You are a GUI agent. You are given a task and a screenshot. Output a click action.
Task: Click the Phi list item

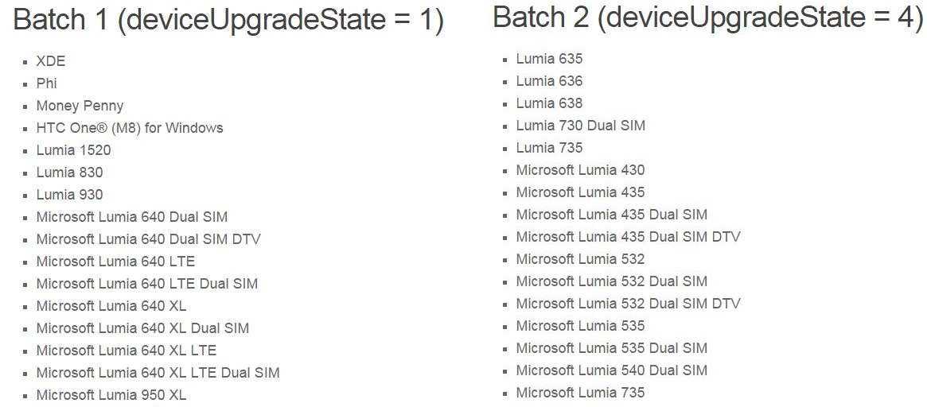coord(46,83)
